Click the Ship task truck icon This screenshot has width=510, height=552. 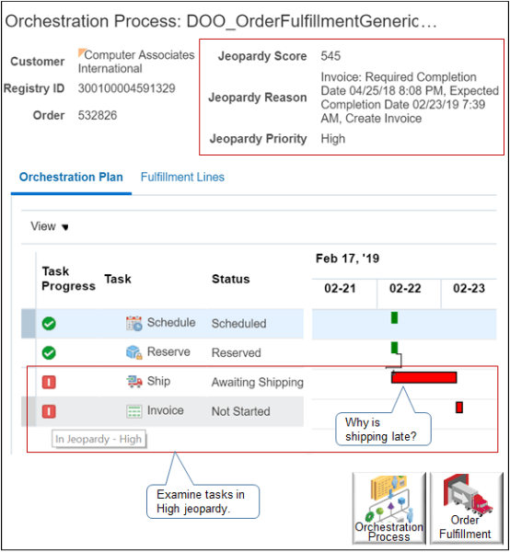coord(133,381)
